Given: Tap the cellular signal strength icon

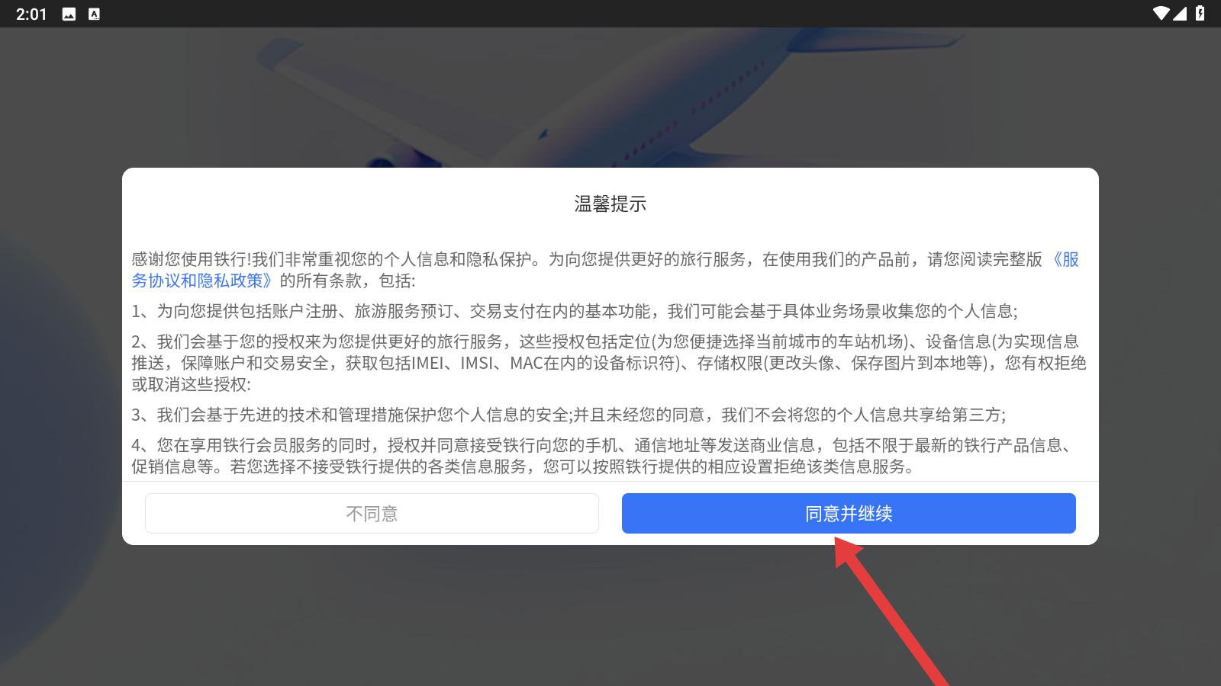Looking at the screenshot, I should coord(1180,14).
